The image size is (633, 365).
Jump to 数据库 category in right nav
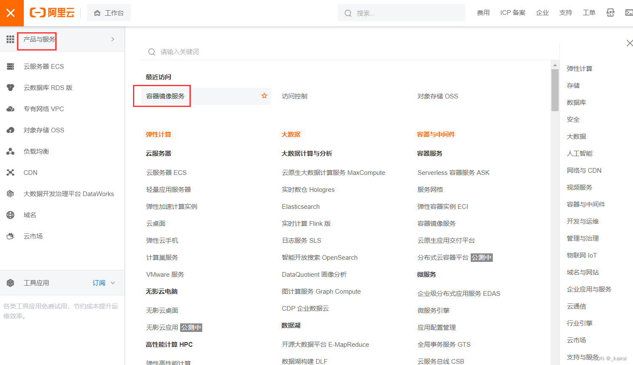pos(576,103)
